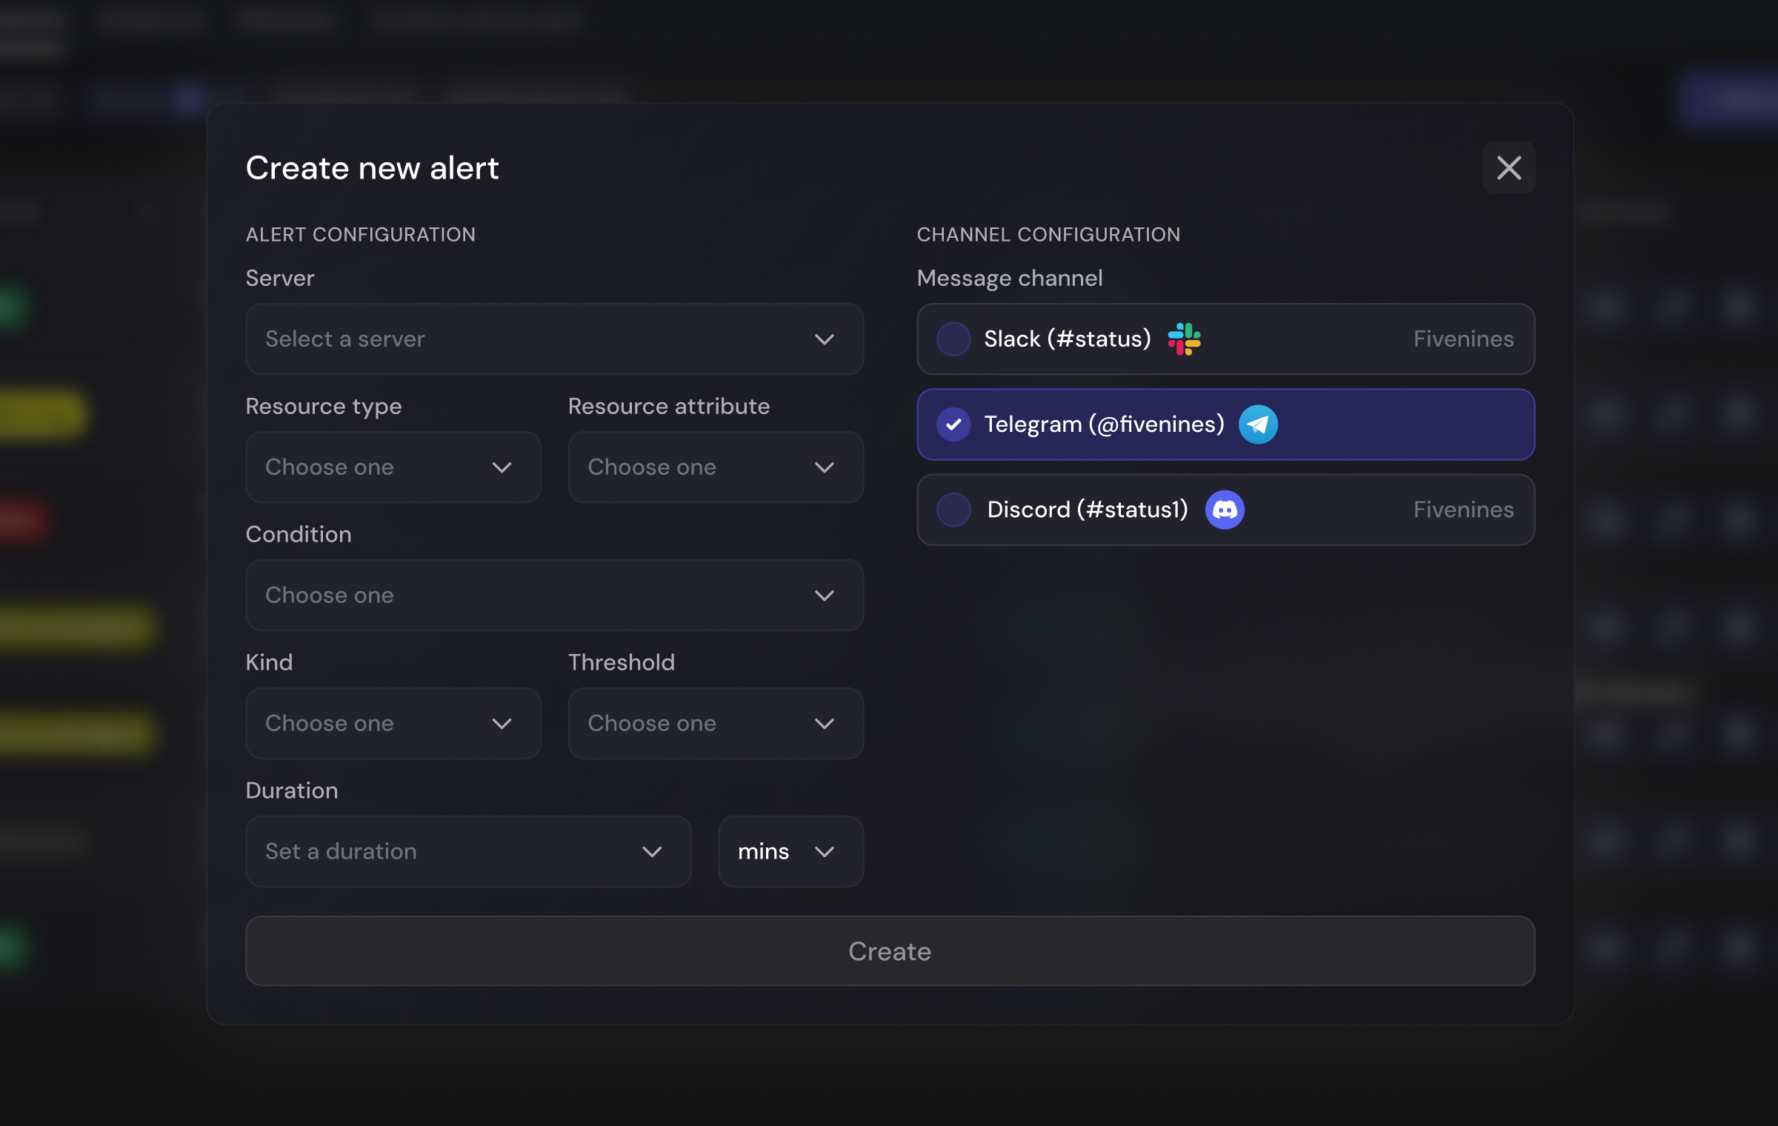
Task: Select the Slack (#status) radio button
Action: (x=953, y=339)
